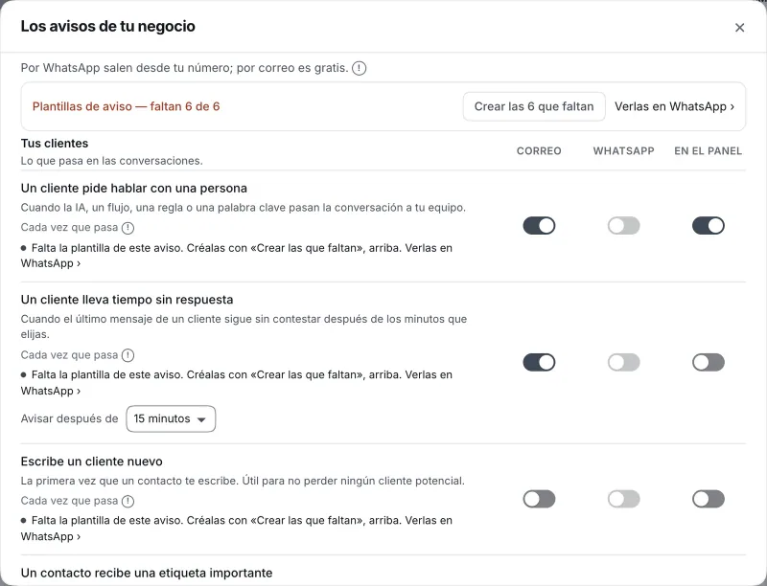Open 'Verlas en WhatsApp' link in templates banner

(675, 106)
